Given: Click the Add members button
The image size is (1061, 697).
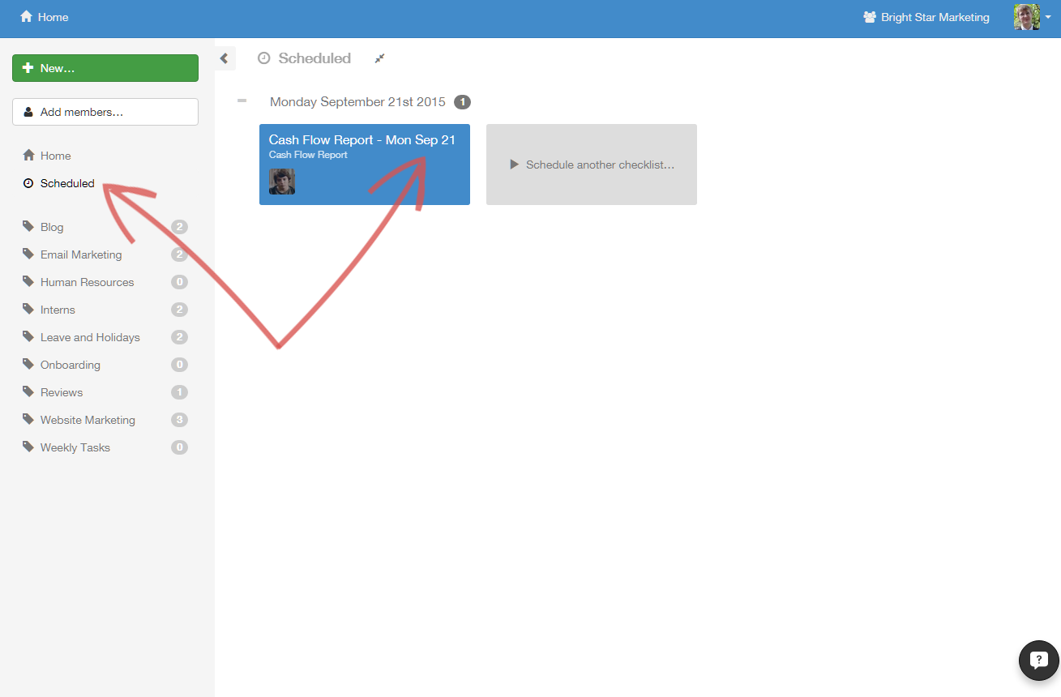Looking at the screenshot, I should coord(105,112).
